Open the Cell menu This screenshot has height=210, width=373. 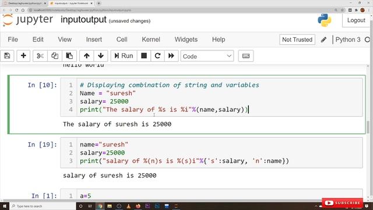[x=122, y=40]
